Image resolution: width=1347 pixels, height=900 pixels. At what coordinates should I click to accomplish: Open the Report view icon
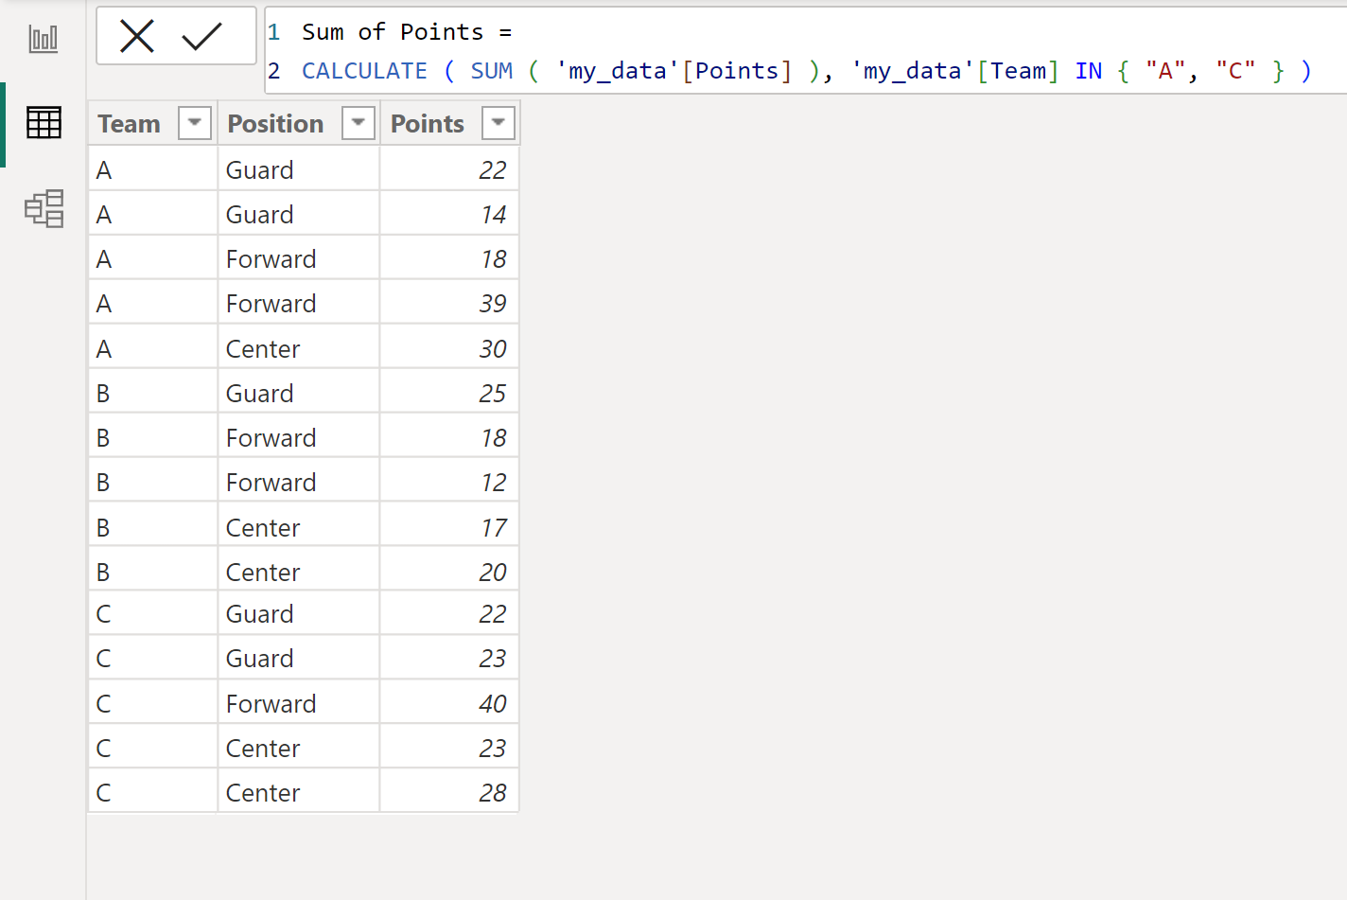44,39
